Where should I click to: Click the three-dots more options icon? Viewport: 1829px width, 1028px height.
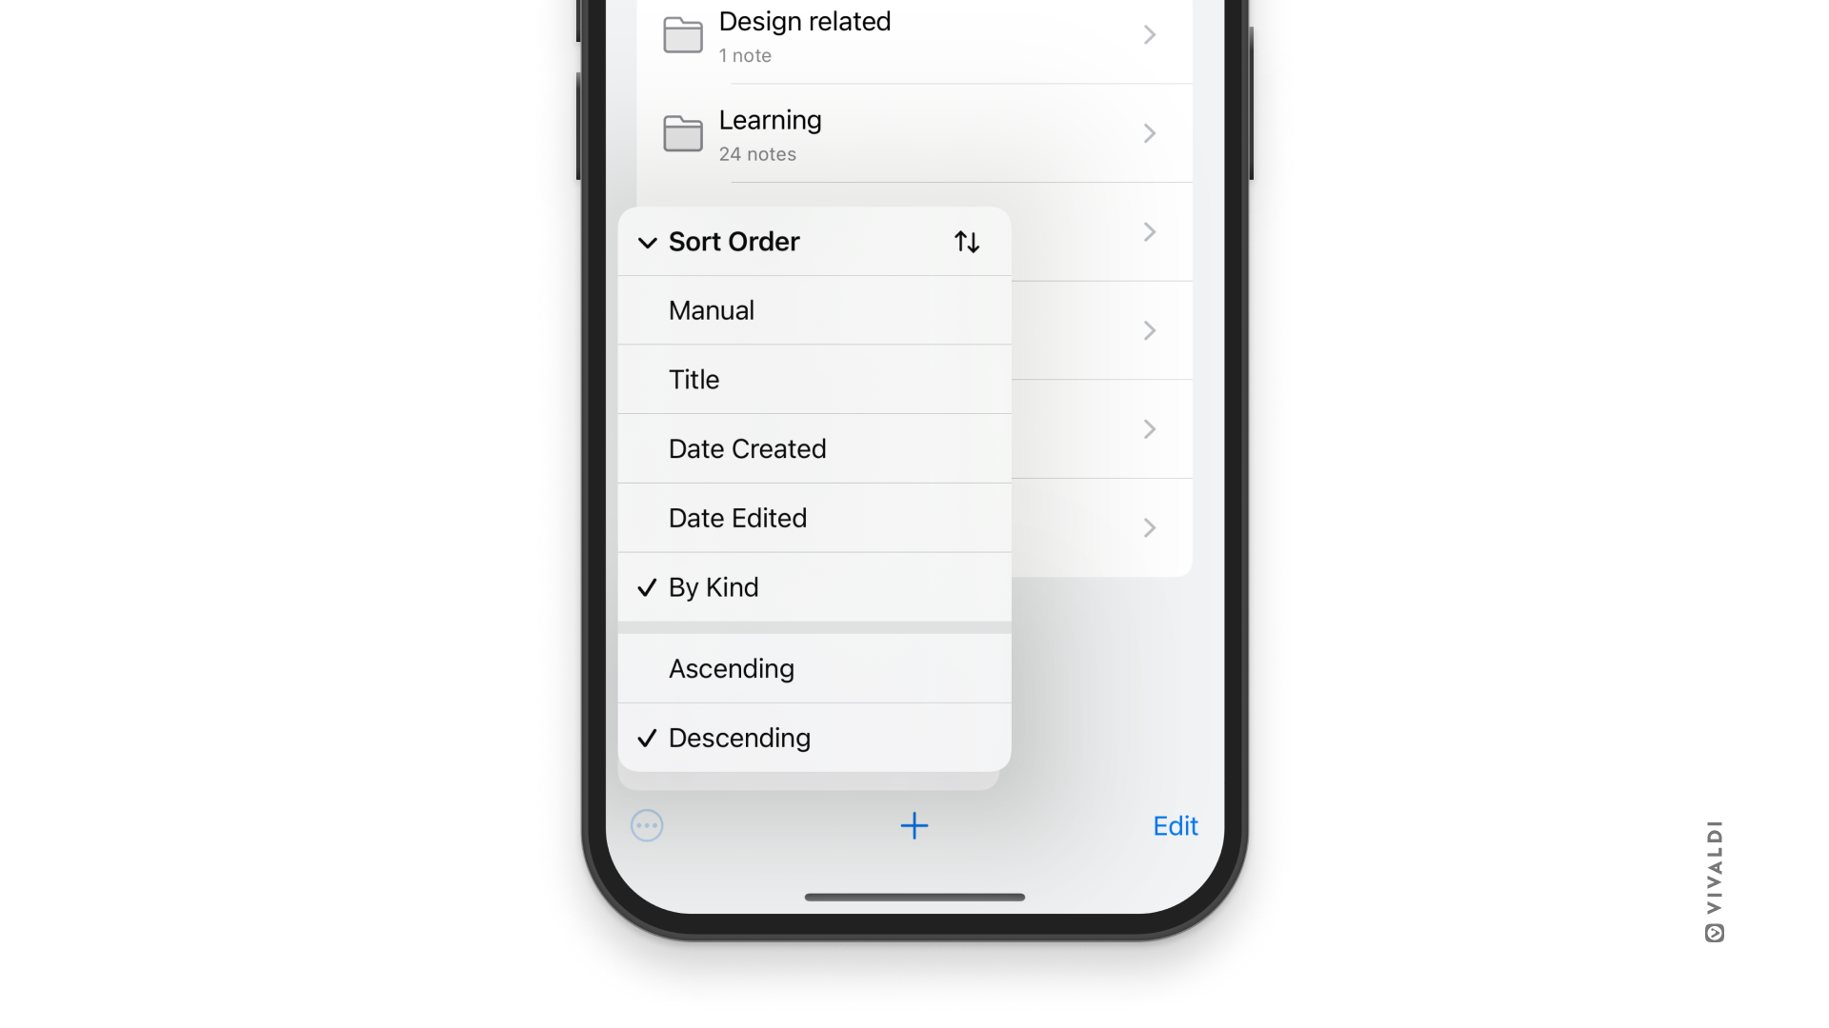[647, 824]
